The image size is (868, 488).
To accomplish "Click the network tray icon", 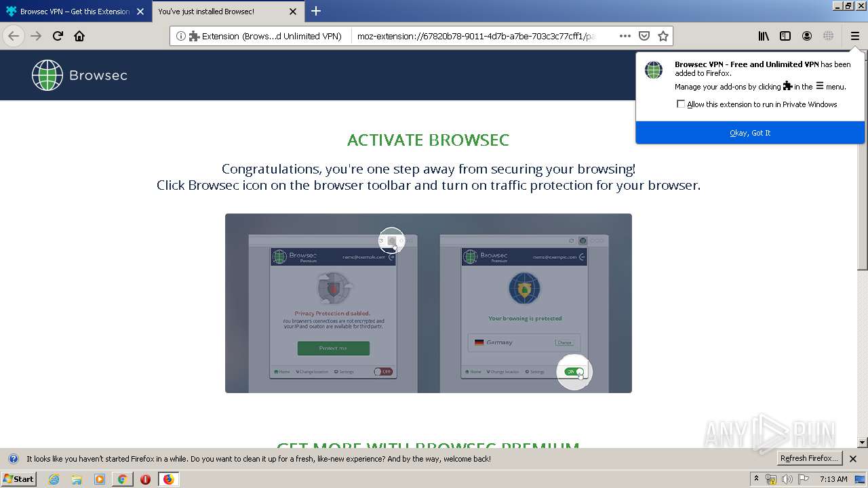I will point(771,479).
